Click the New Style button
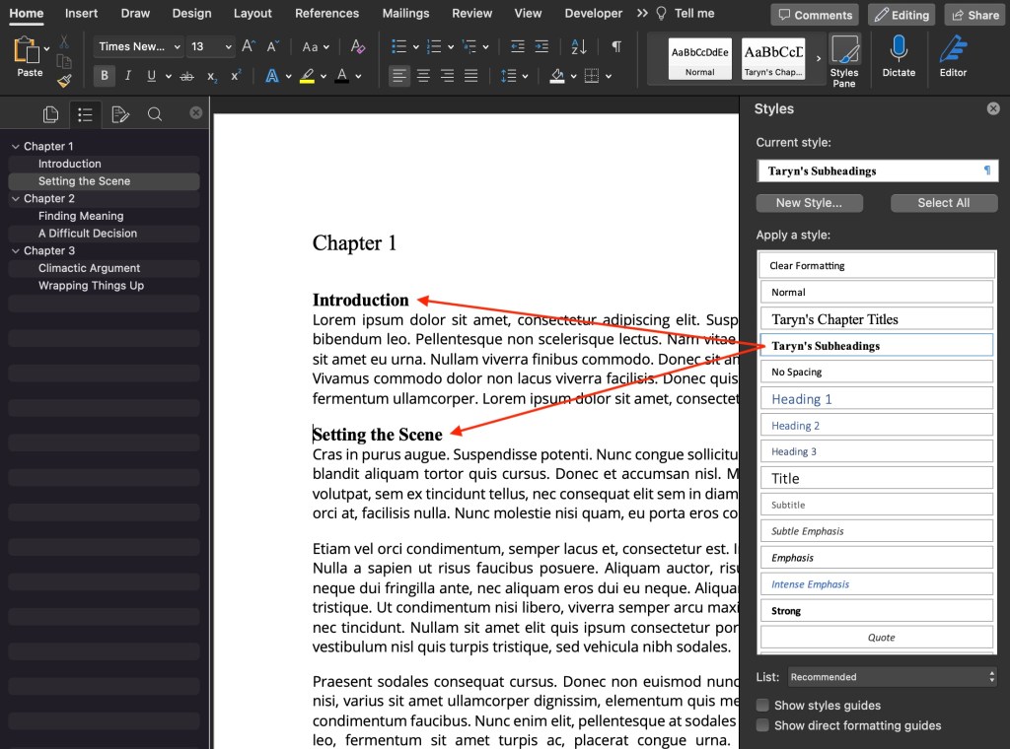Viewport: 1010px width, 749px height. [x=809, y=203]
